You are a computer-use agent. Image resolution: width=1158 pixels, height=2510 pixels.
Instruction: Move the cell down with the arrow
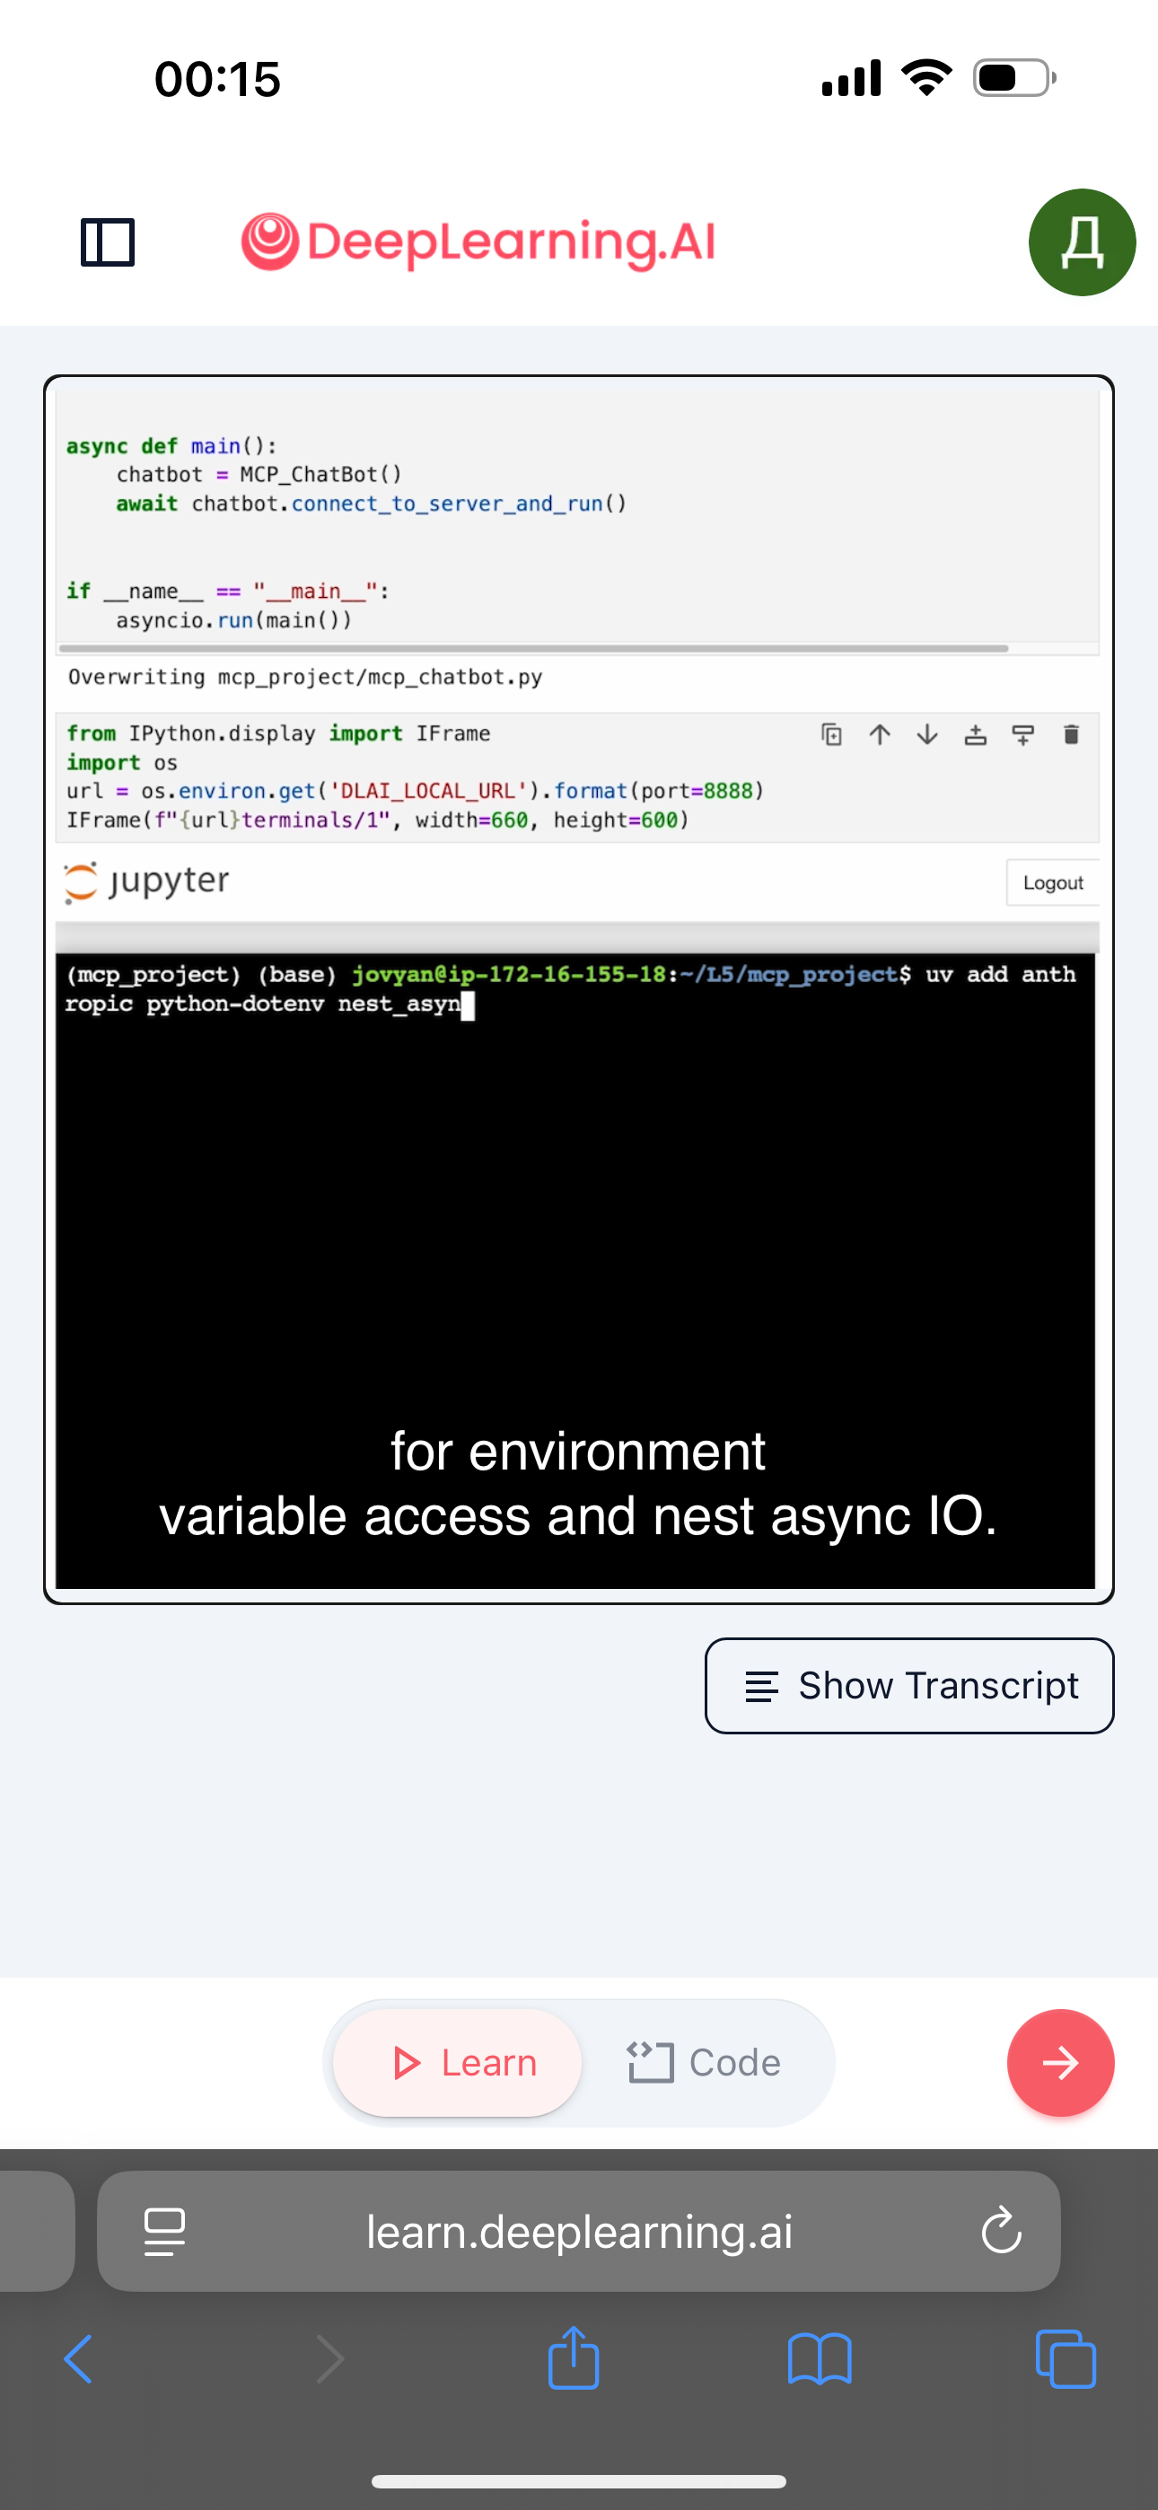(x=927, y=734)
